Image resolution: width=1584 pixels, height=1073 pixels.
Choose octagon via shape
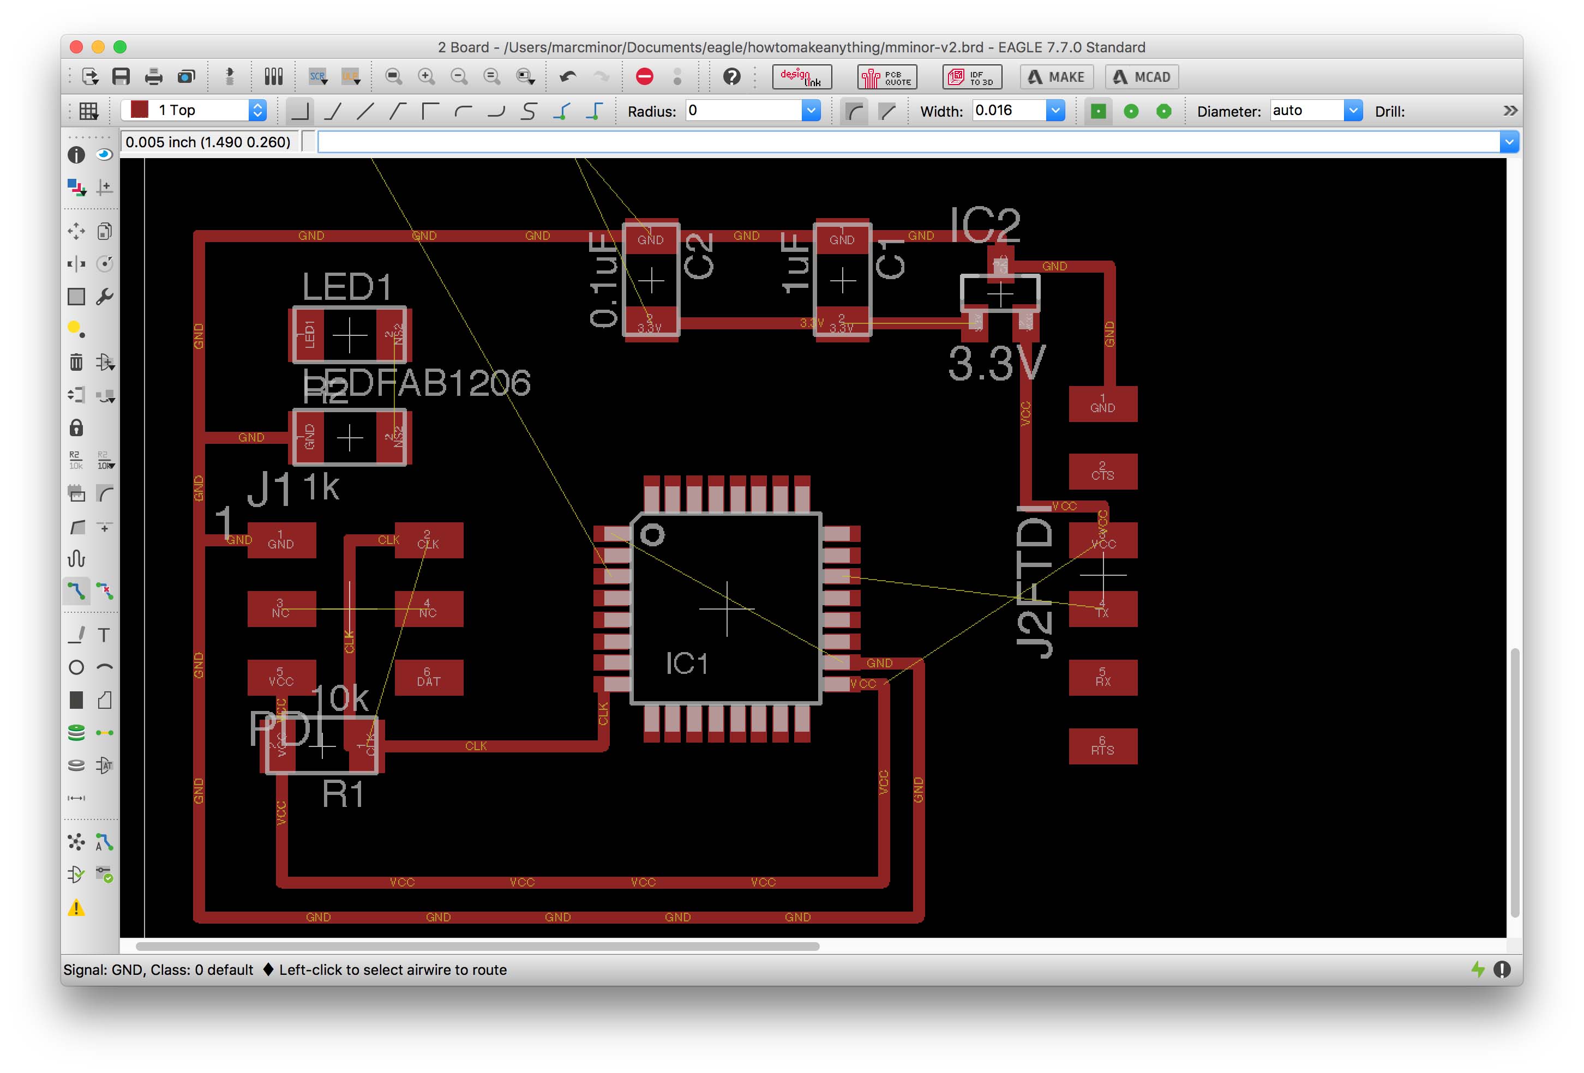[1164, 111]
